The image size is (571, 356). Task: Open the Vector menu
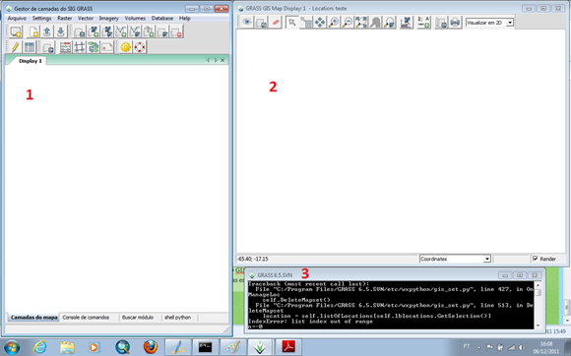[x=86, y=18]
